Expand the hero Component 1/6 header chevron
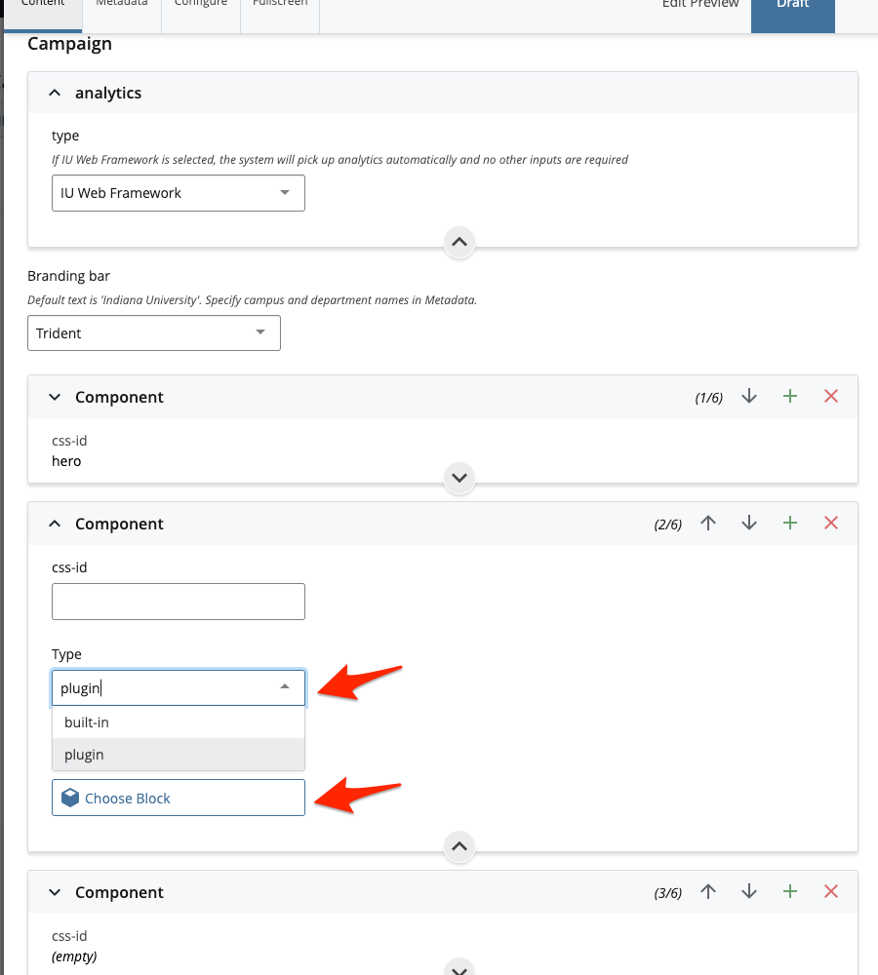 [55, 397]
